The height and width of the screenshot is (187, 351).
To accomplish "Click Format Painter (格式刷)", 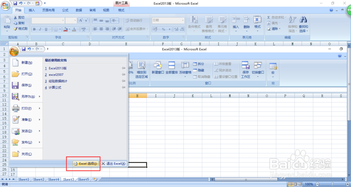I will [x=20, y=29].
